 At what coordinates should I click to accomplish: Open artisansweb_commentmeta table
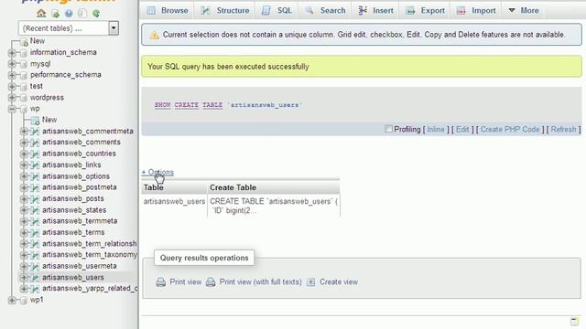tap(88, 132)
